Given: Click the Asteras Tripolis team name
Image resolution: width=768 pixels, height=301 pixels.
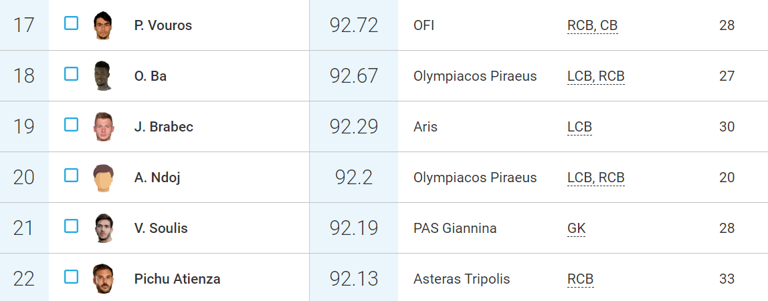Looking at the screenshot, I should click(462, 279).
